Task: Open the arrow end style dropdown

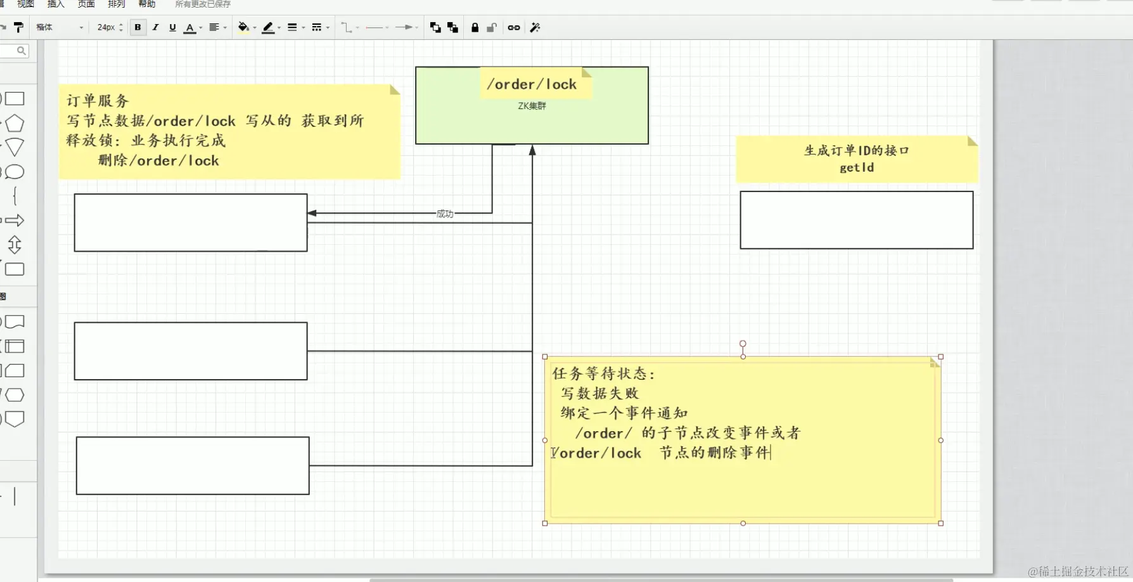Action: point(406,27)
